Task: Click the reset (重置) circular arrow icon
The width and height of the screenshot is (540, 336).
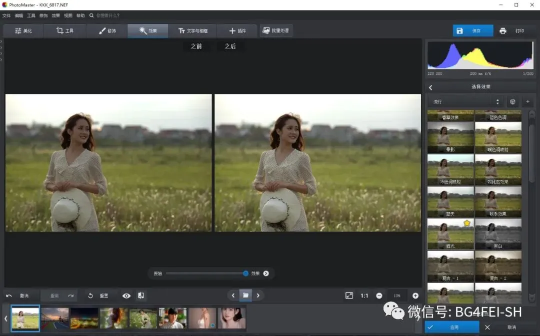Action: point(90,296)
